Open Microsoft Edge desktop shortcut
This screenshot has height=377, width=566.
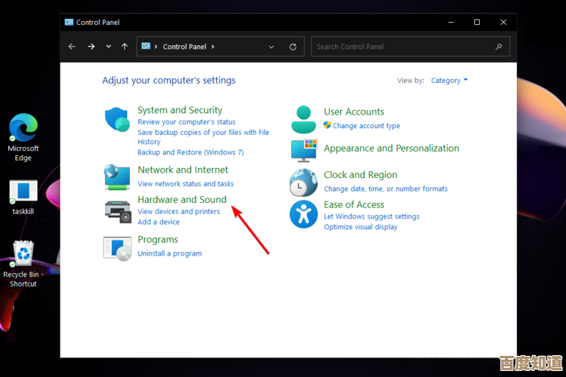pos(23,128)
